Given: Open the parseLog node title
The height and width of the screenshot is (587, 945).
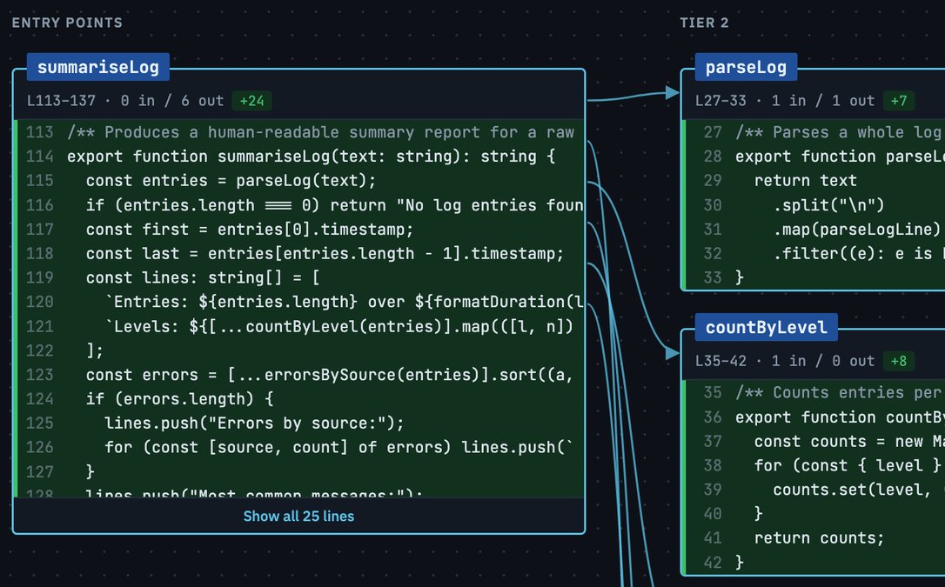Looking at the screenshot, I should (746, 67).
